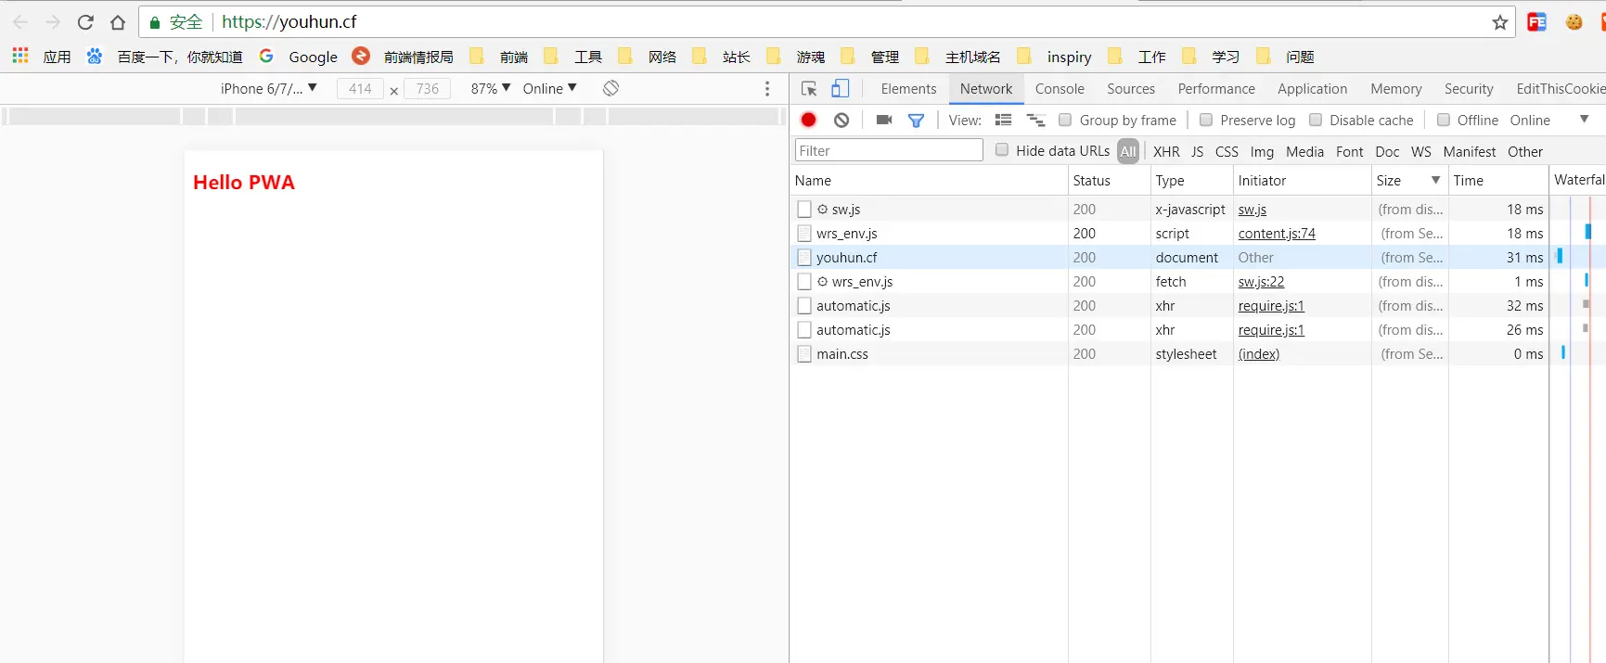
Task: Open device toolbar more options menu
Action: click(x=766, y=88)
